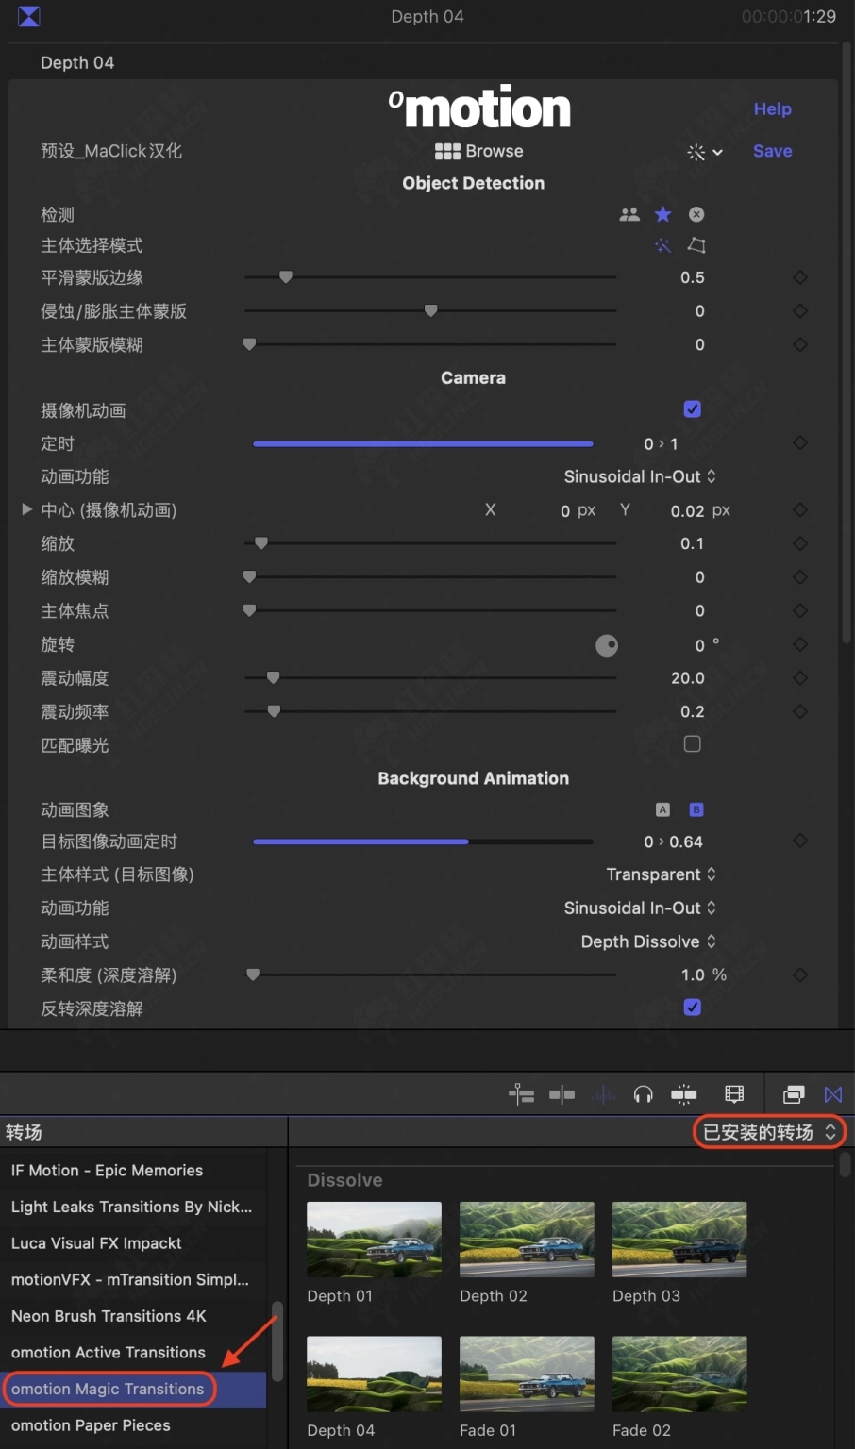The image size is (855, 1449).
Task: Open the Depth Dissolve animation style dropdown
Action: tap(648, 941)
